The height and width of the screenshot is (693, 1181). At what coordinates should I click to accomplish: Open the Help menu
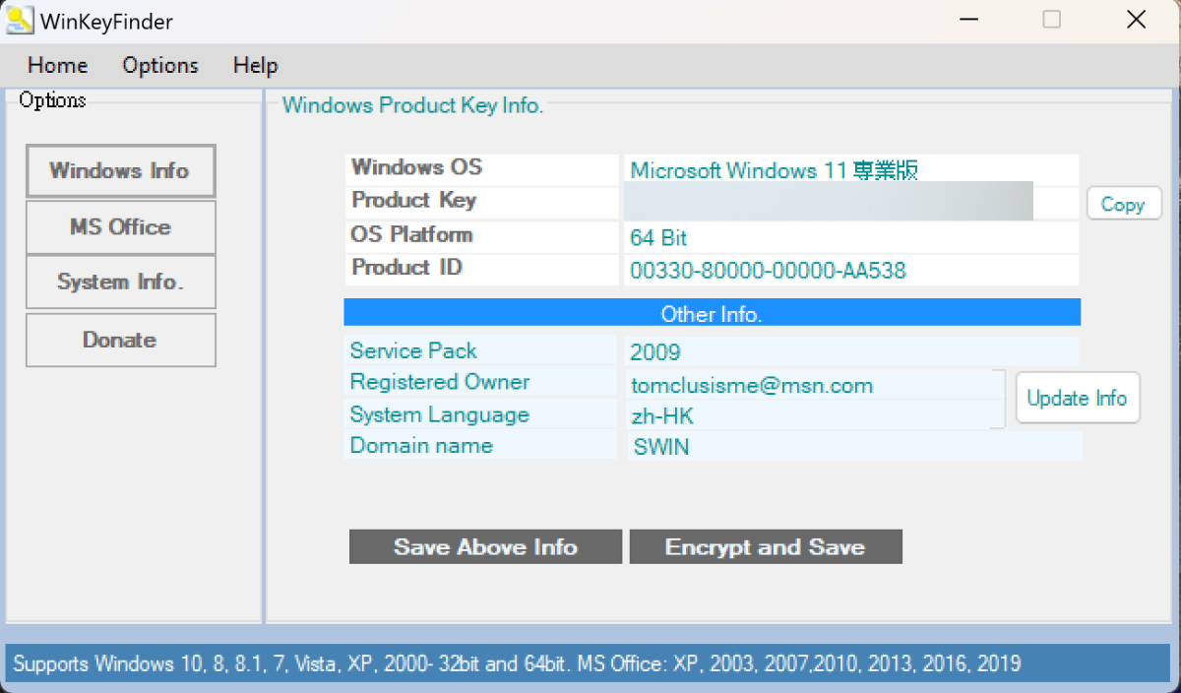tap(255, 66)
